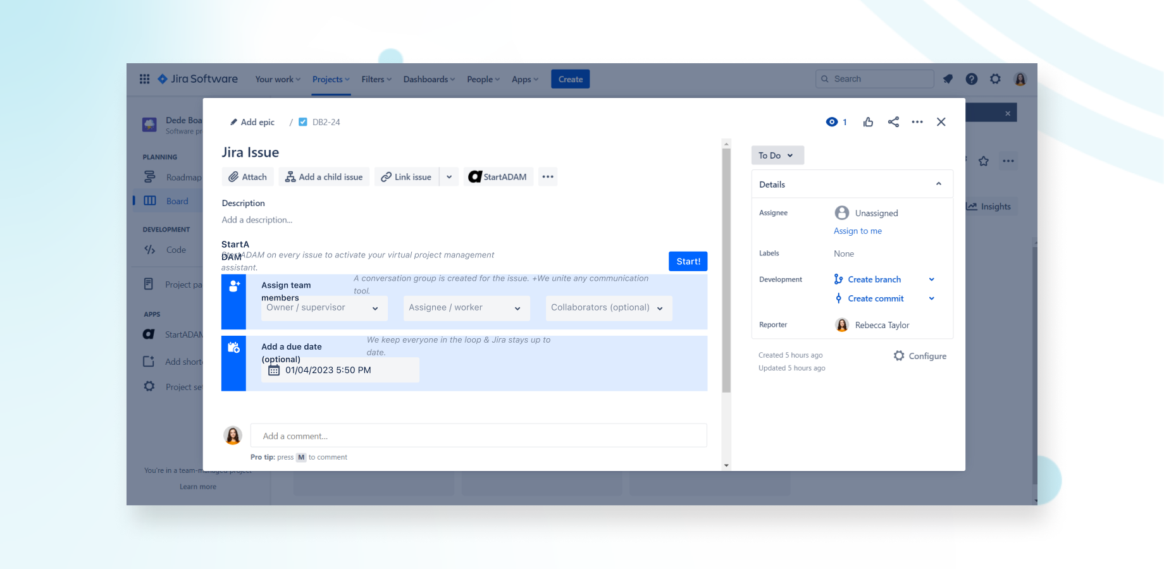
Task: Open the Collaborators (optional) dropdown
Action: pos(609,308)
